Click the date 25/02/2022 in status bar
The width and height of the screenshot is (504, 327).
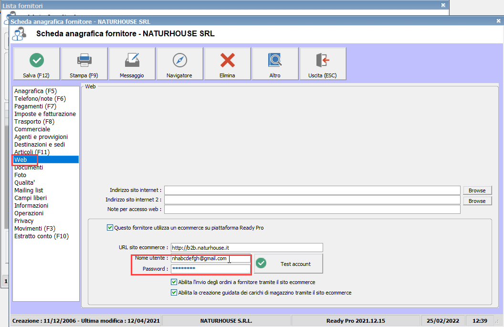pos(443,321)
